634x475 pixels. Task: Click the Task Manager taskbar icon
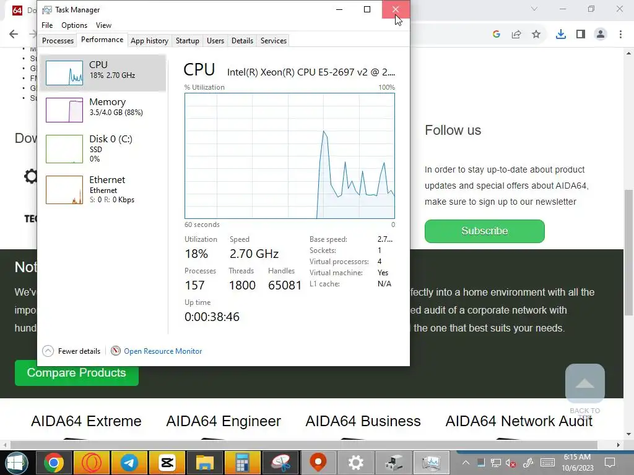click(432, 463)
